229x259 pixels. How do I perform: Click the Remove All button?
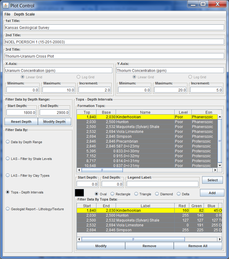tap(198, 246)
